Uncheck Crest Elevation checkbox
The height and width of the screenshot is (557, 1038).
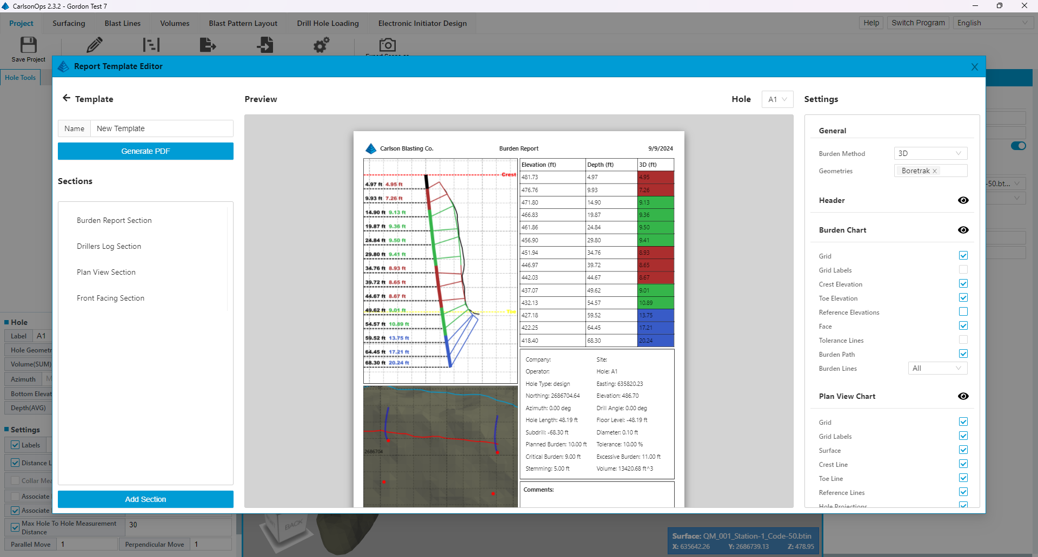coord(963,284)
